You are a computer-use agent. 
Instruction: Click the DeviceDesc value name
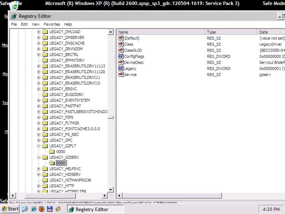(x=134, y=62)
